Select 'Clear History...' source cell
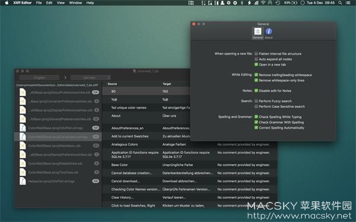Screen dimensions: 356x222 pos(122,198)
